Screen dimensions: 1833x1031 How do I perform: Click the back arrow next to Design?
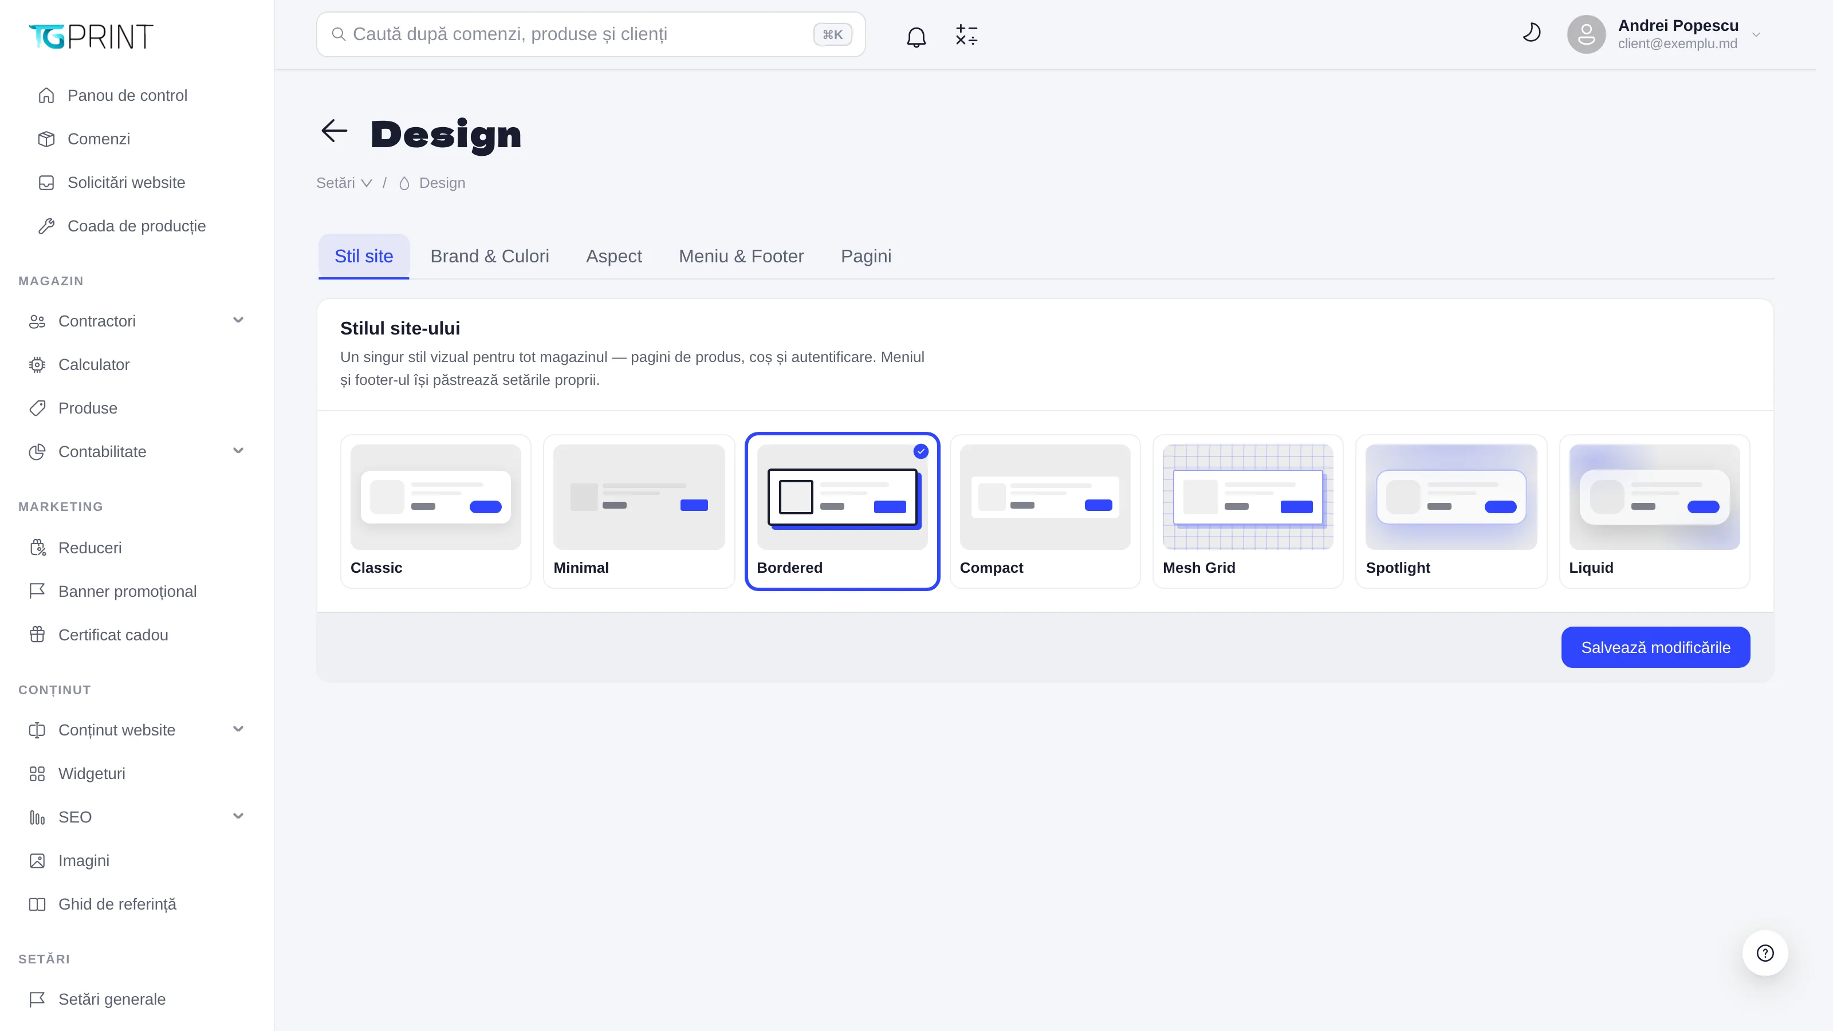(x=334, y=131)
